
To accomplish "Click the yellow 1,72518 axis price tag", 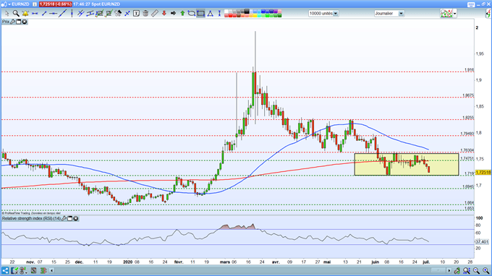I will point(483,172).
